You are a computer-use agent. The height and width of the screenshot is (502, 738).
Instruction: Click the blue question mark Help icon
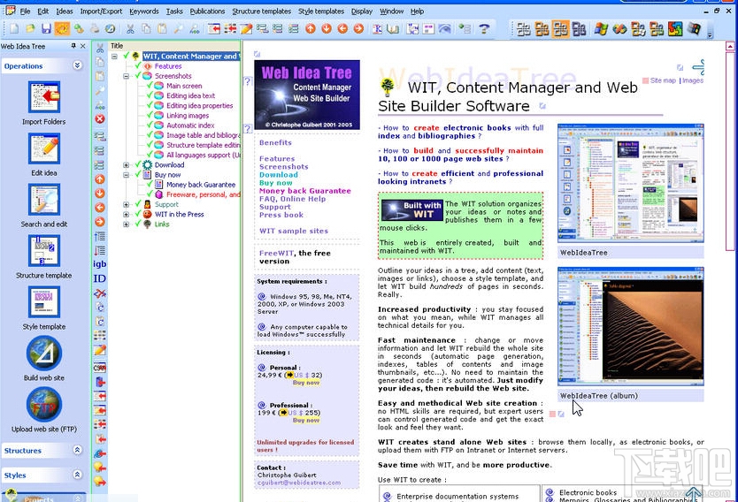[x=484, y=28]
